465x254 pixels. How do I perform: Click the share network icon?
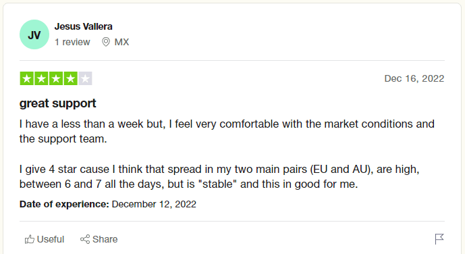pos(85,239)
